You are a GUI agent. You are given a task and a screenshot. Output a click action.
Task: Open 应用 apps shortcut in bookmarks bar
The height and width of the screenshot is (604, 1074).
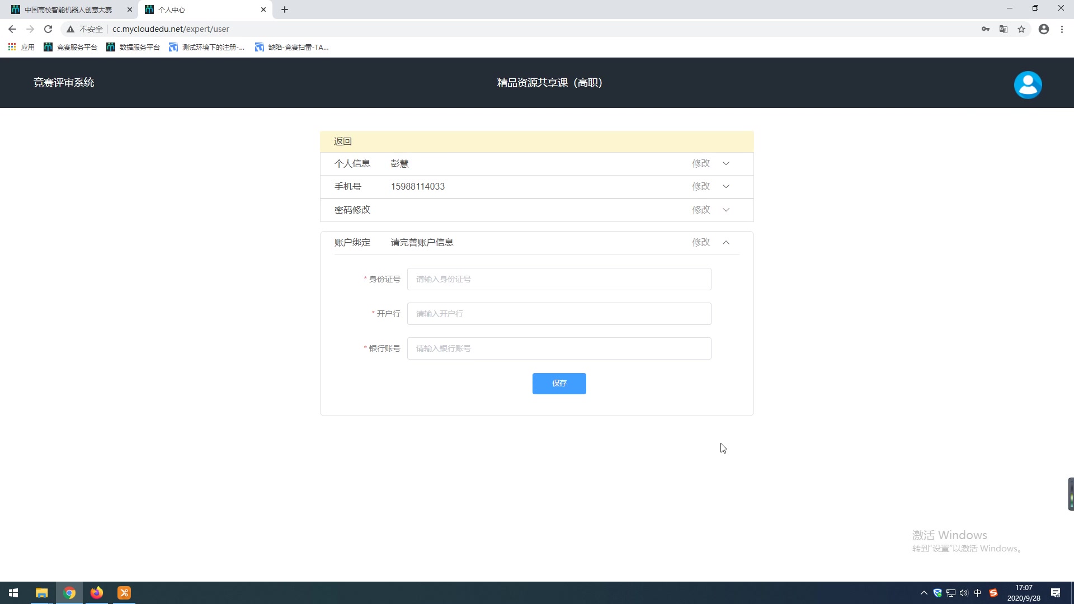tap(21, 47)
